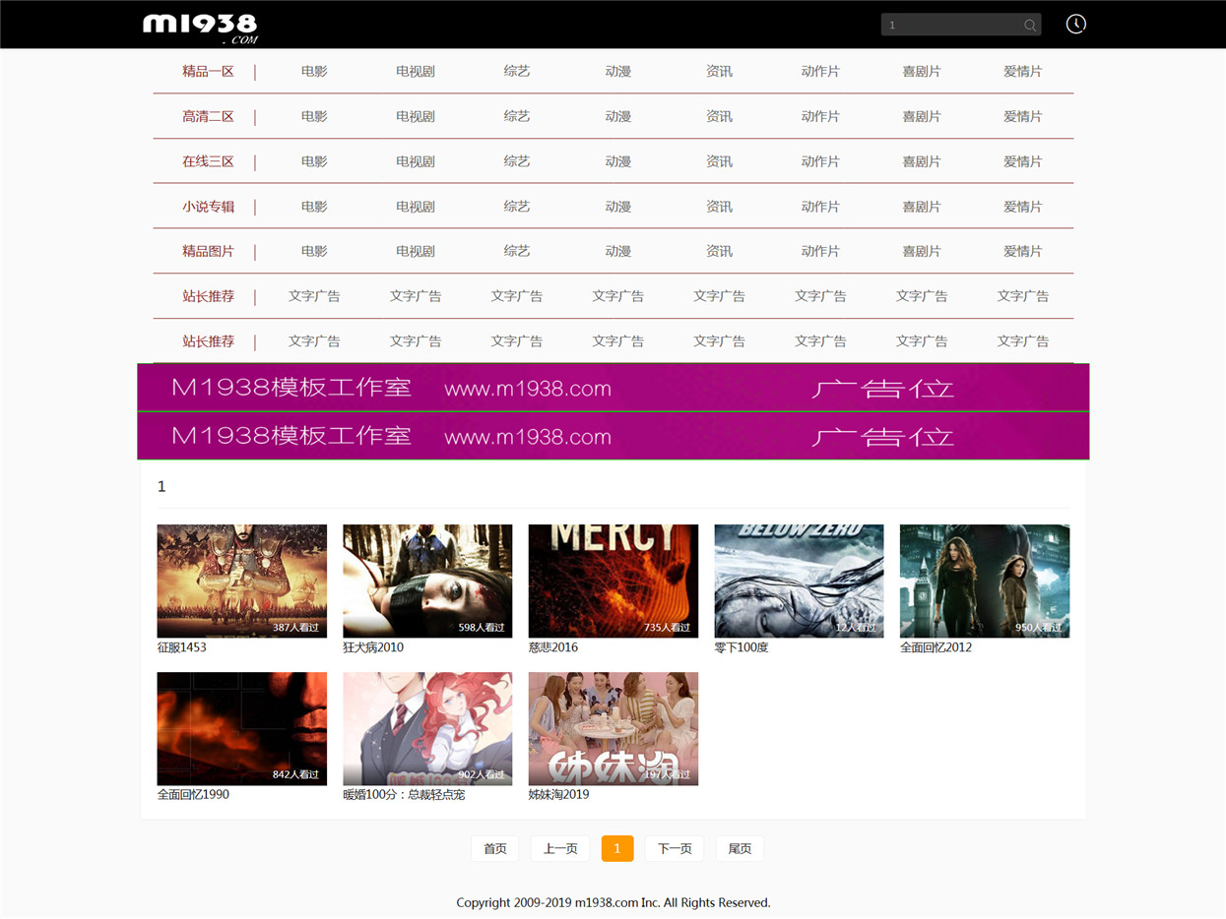
Task: Open the 姊妹淘2019 thumbnail
Action: (x=613, y=728)
